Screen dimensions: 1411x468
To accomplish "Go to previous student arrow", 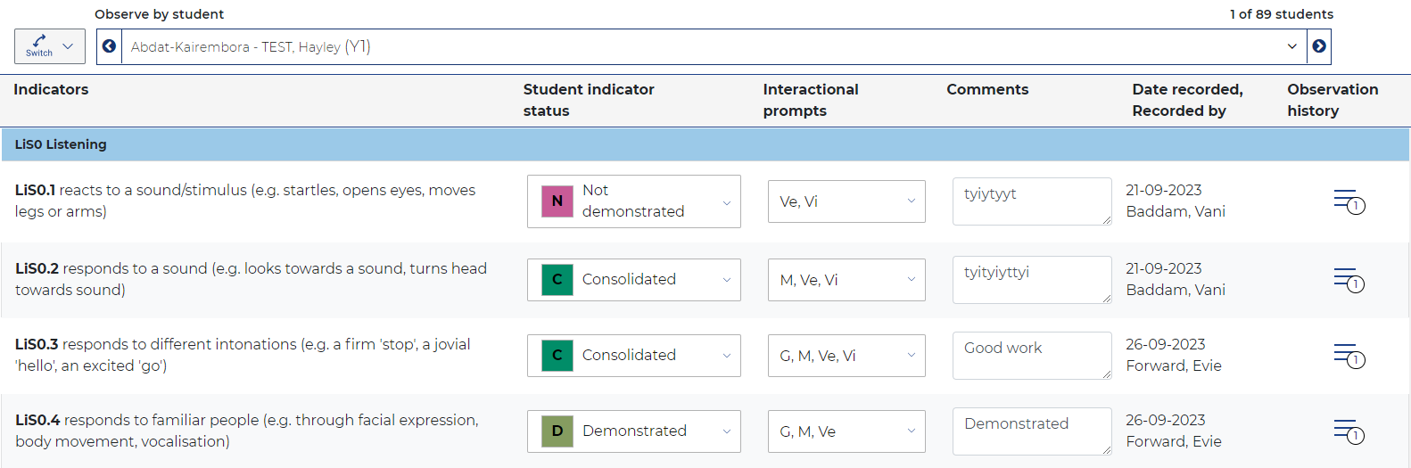I will pyautogui.click(x=109, y=46).
